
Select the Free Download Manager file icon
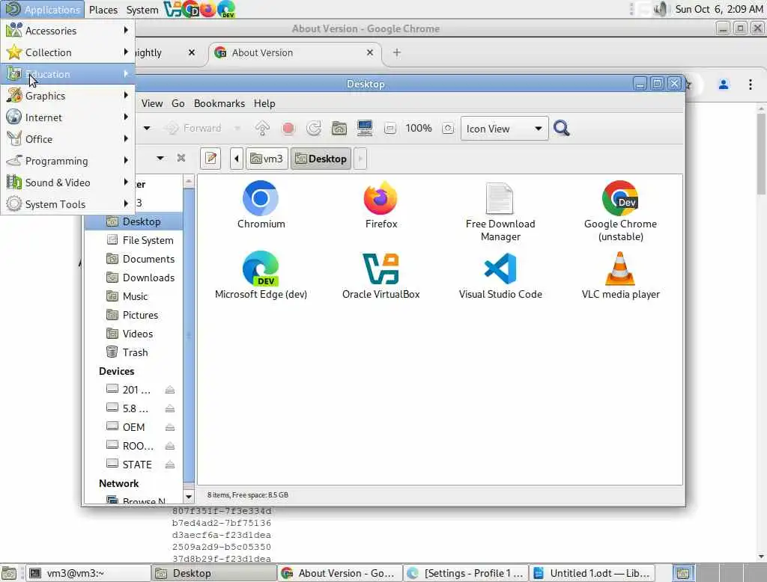click(500, 212)
